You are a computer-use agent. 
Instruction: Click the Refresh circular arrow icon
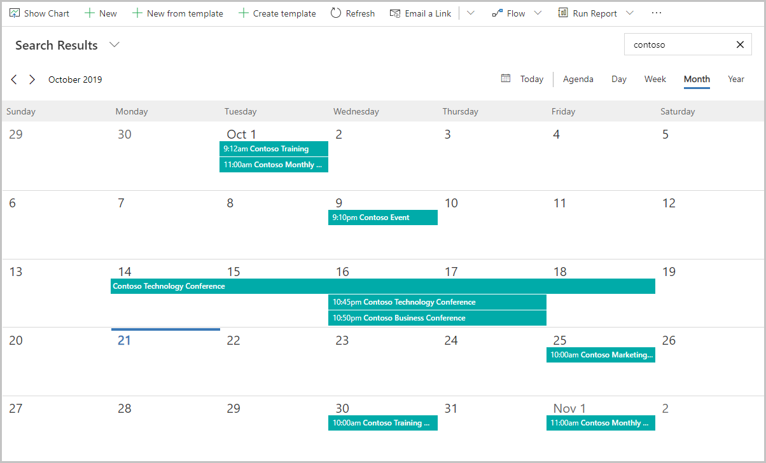(x=336, y=13)
